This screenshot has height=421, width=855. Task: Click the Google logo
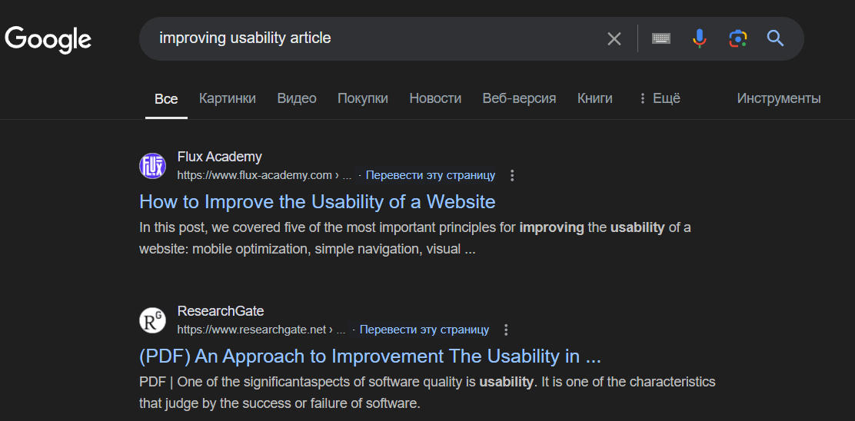pos(48,38)
